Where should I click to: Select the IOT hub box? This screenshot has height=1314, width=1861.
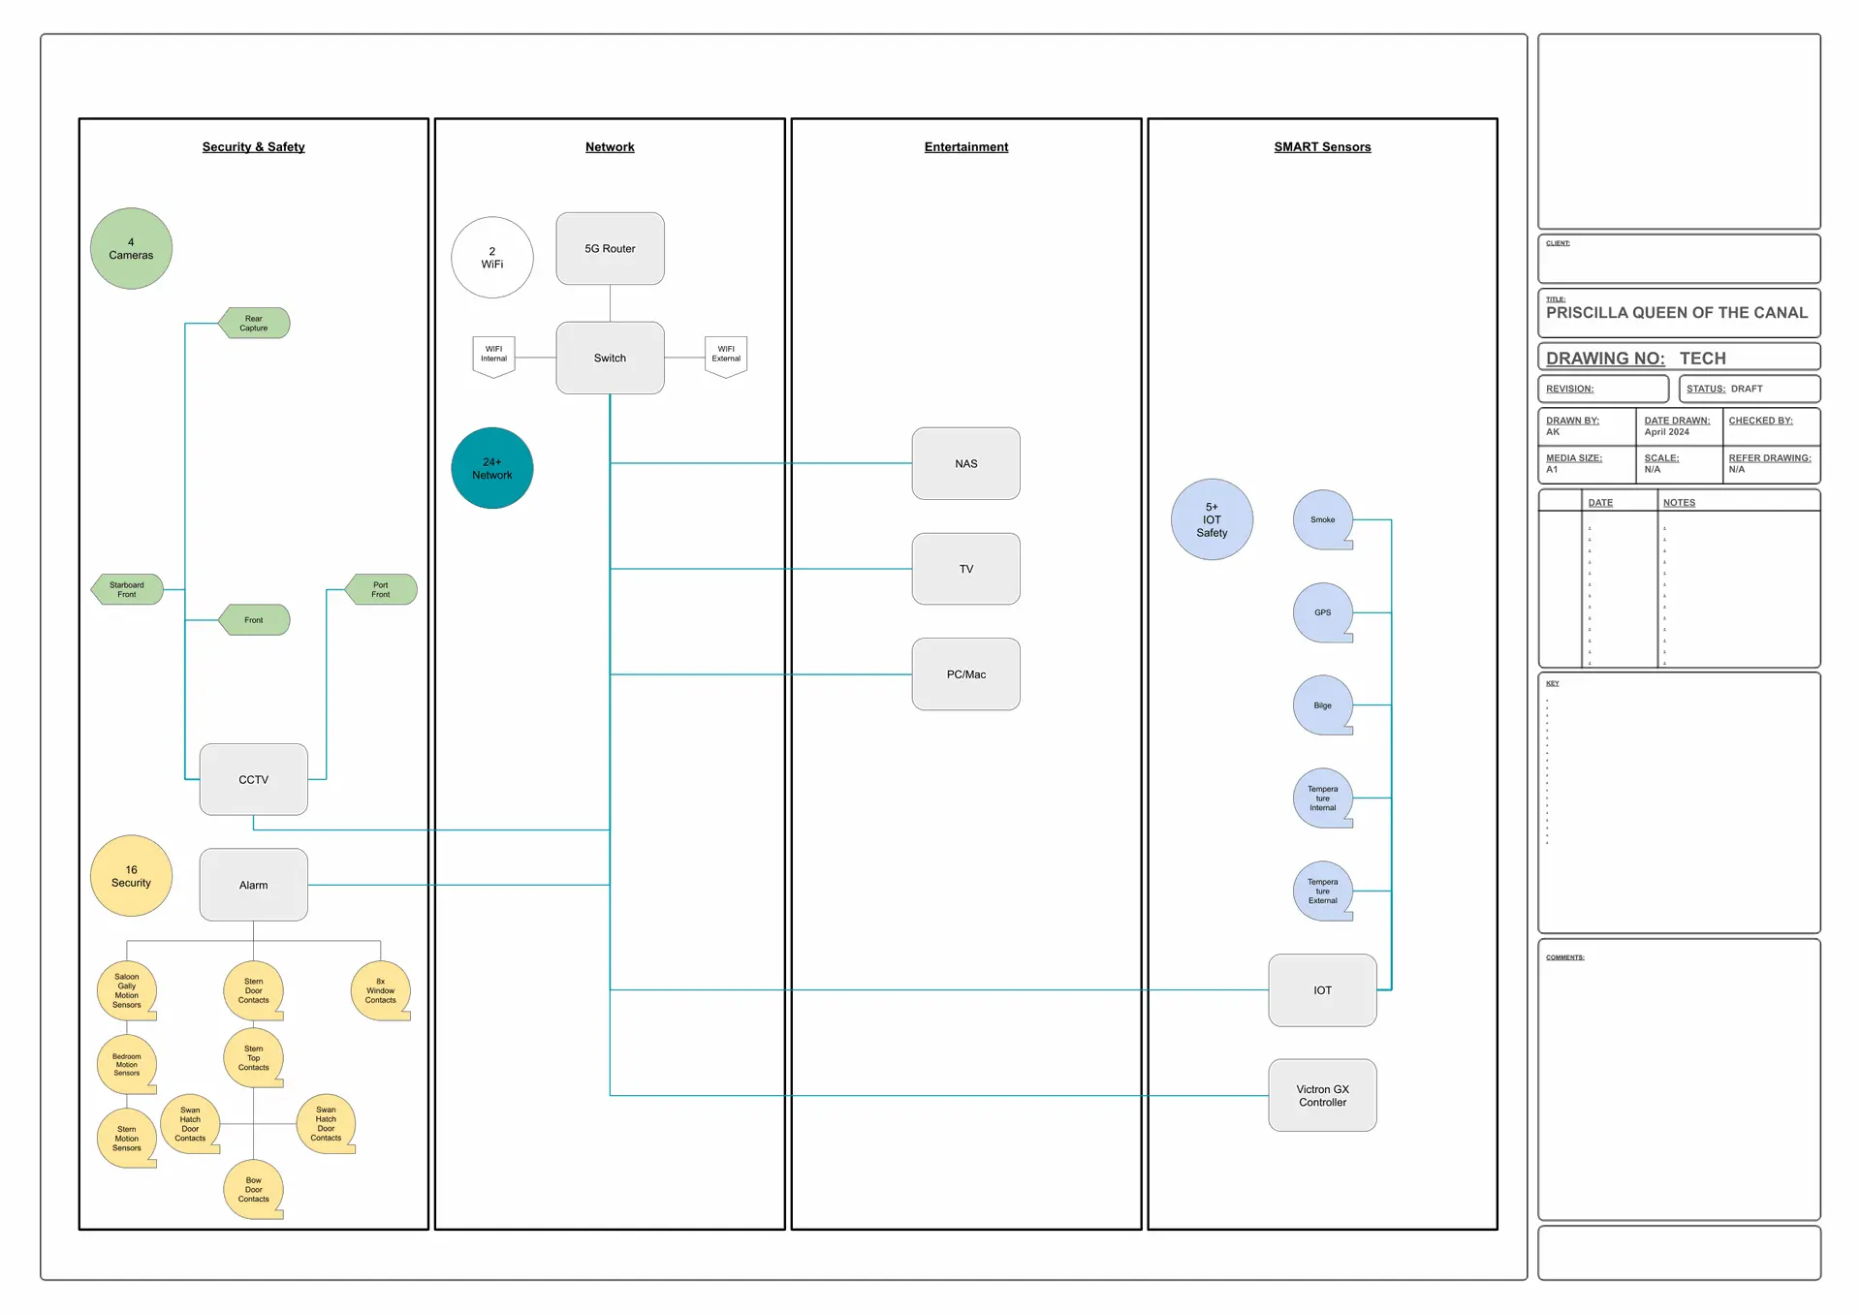[1322, 990]
